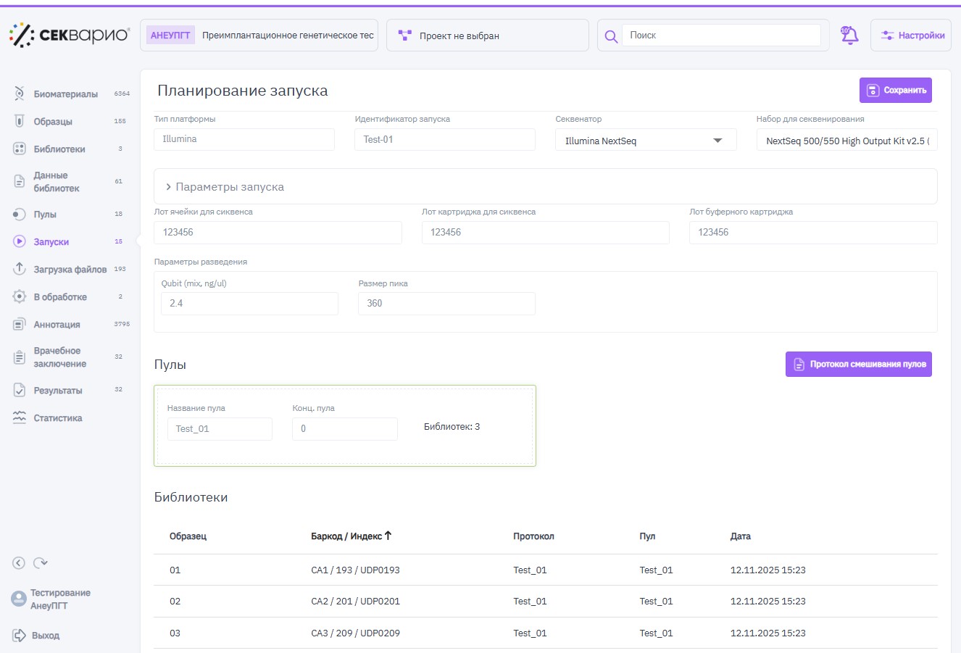The image size is (961, 653).
Task: Click the Qubit (mix, ng/ul) input field
Action: tap(249, 304)
